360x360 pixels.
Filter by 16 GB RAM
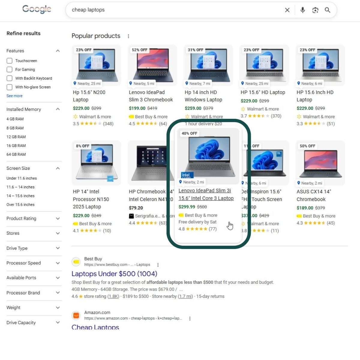click(16, 145)
